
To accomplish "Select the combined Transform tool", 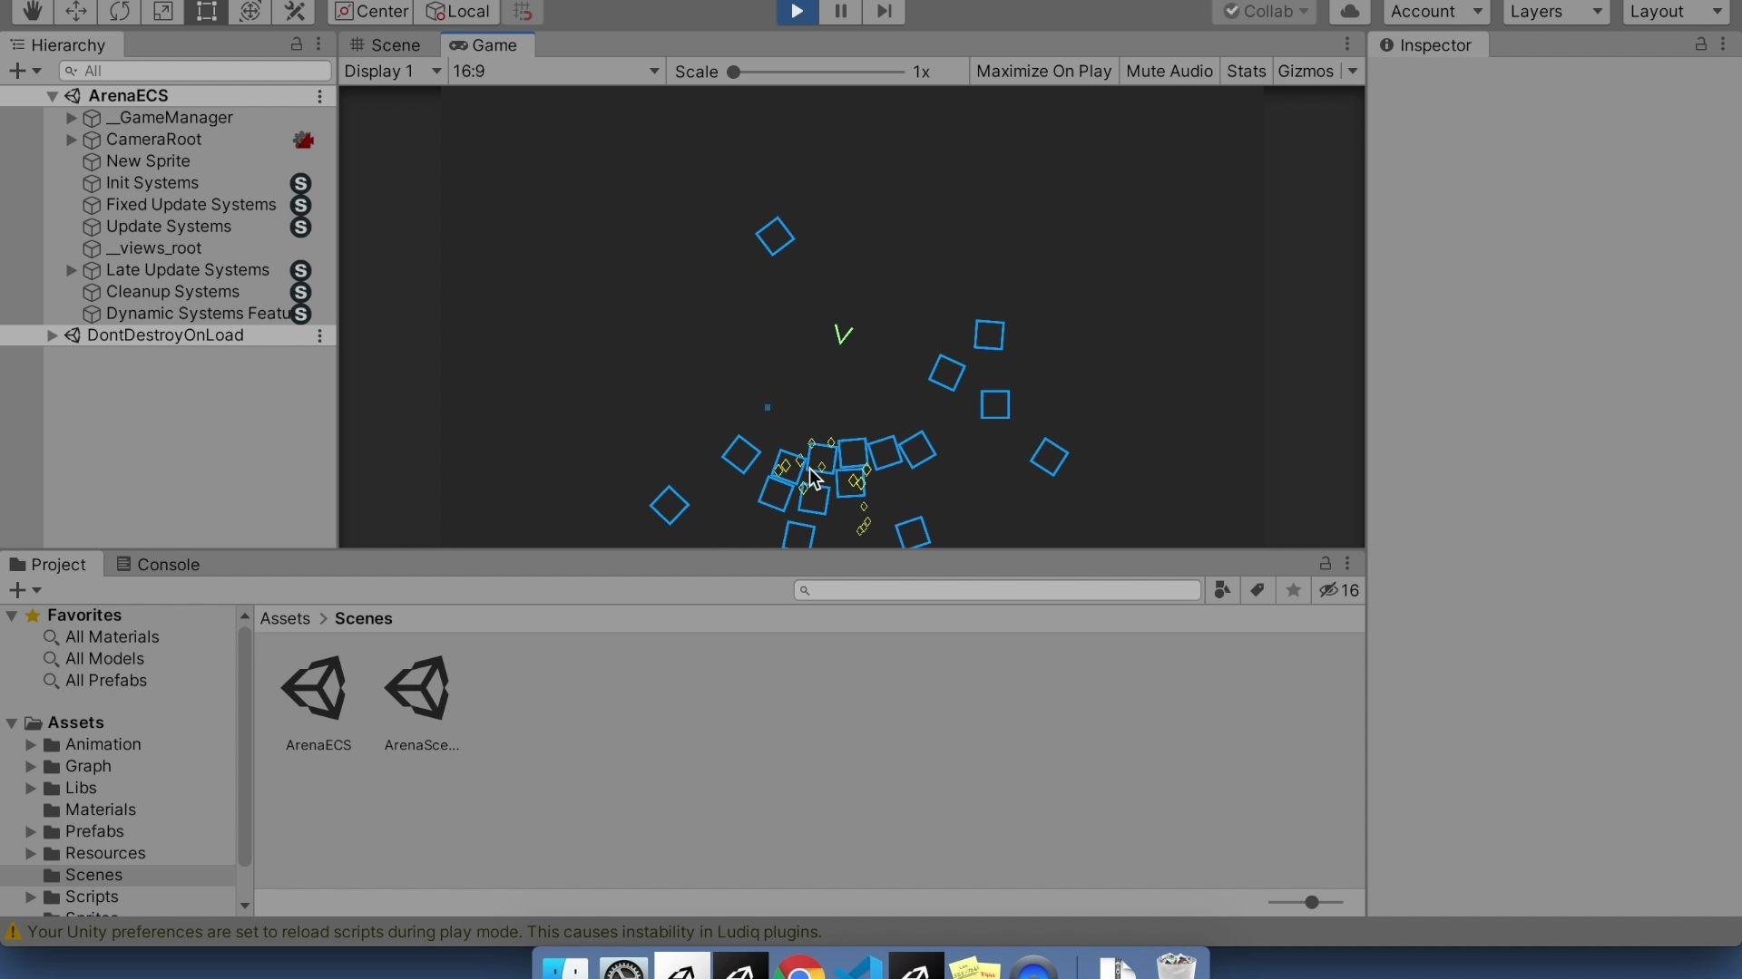I will coord(250,11).
